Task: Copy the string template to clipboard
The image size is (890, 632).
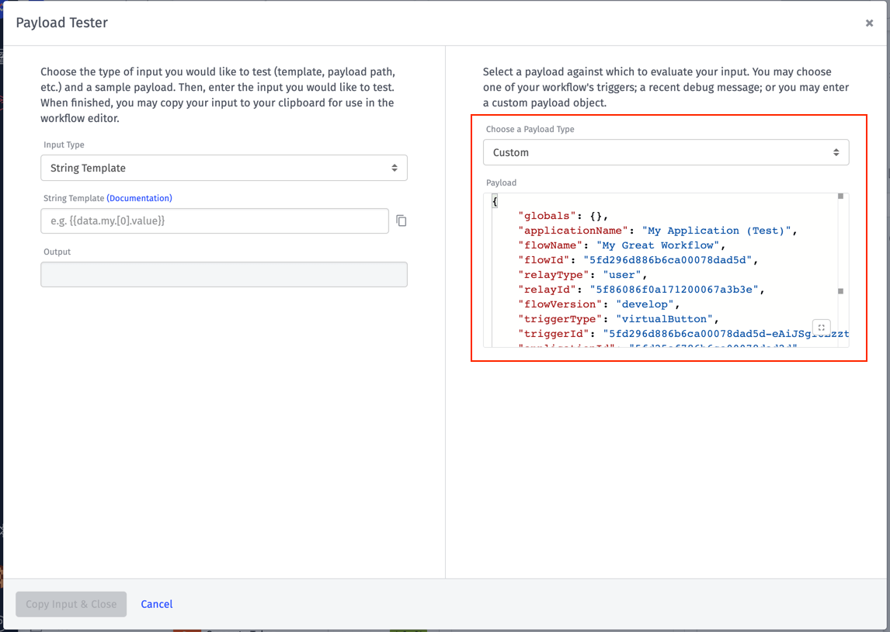Action: [402, 221]
